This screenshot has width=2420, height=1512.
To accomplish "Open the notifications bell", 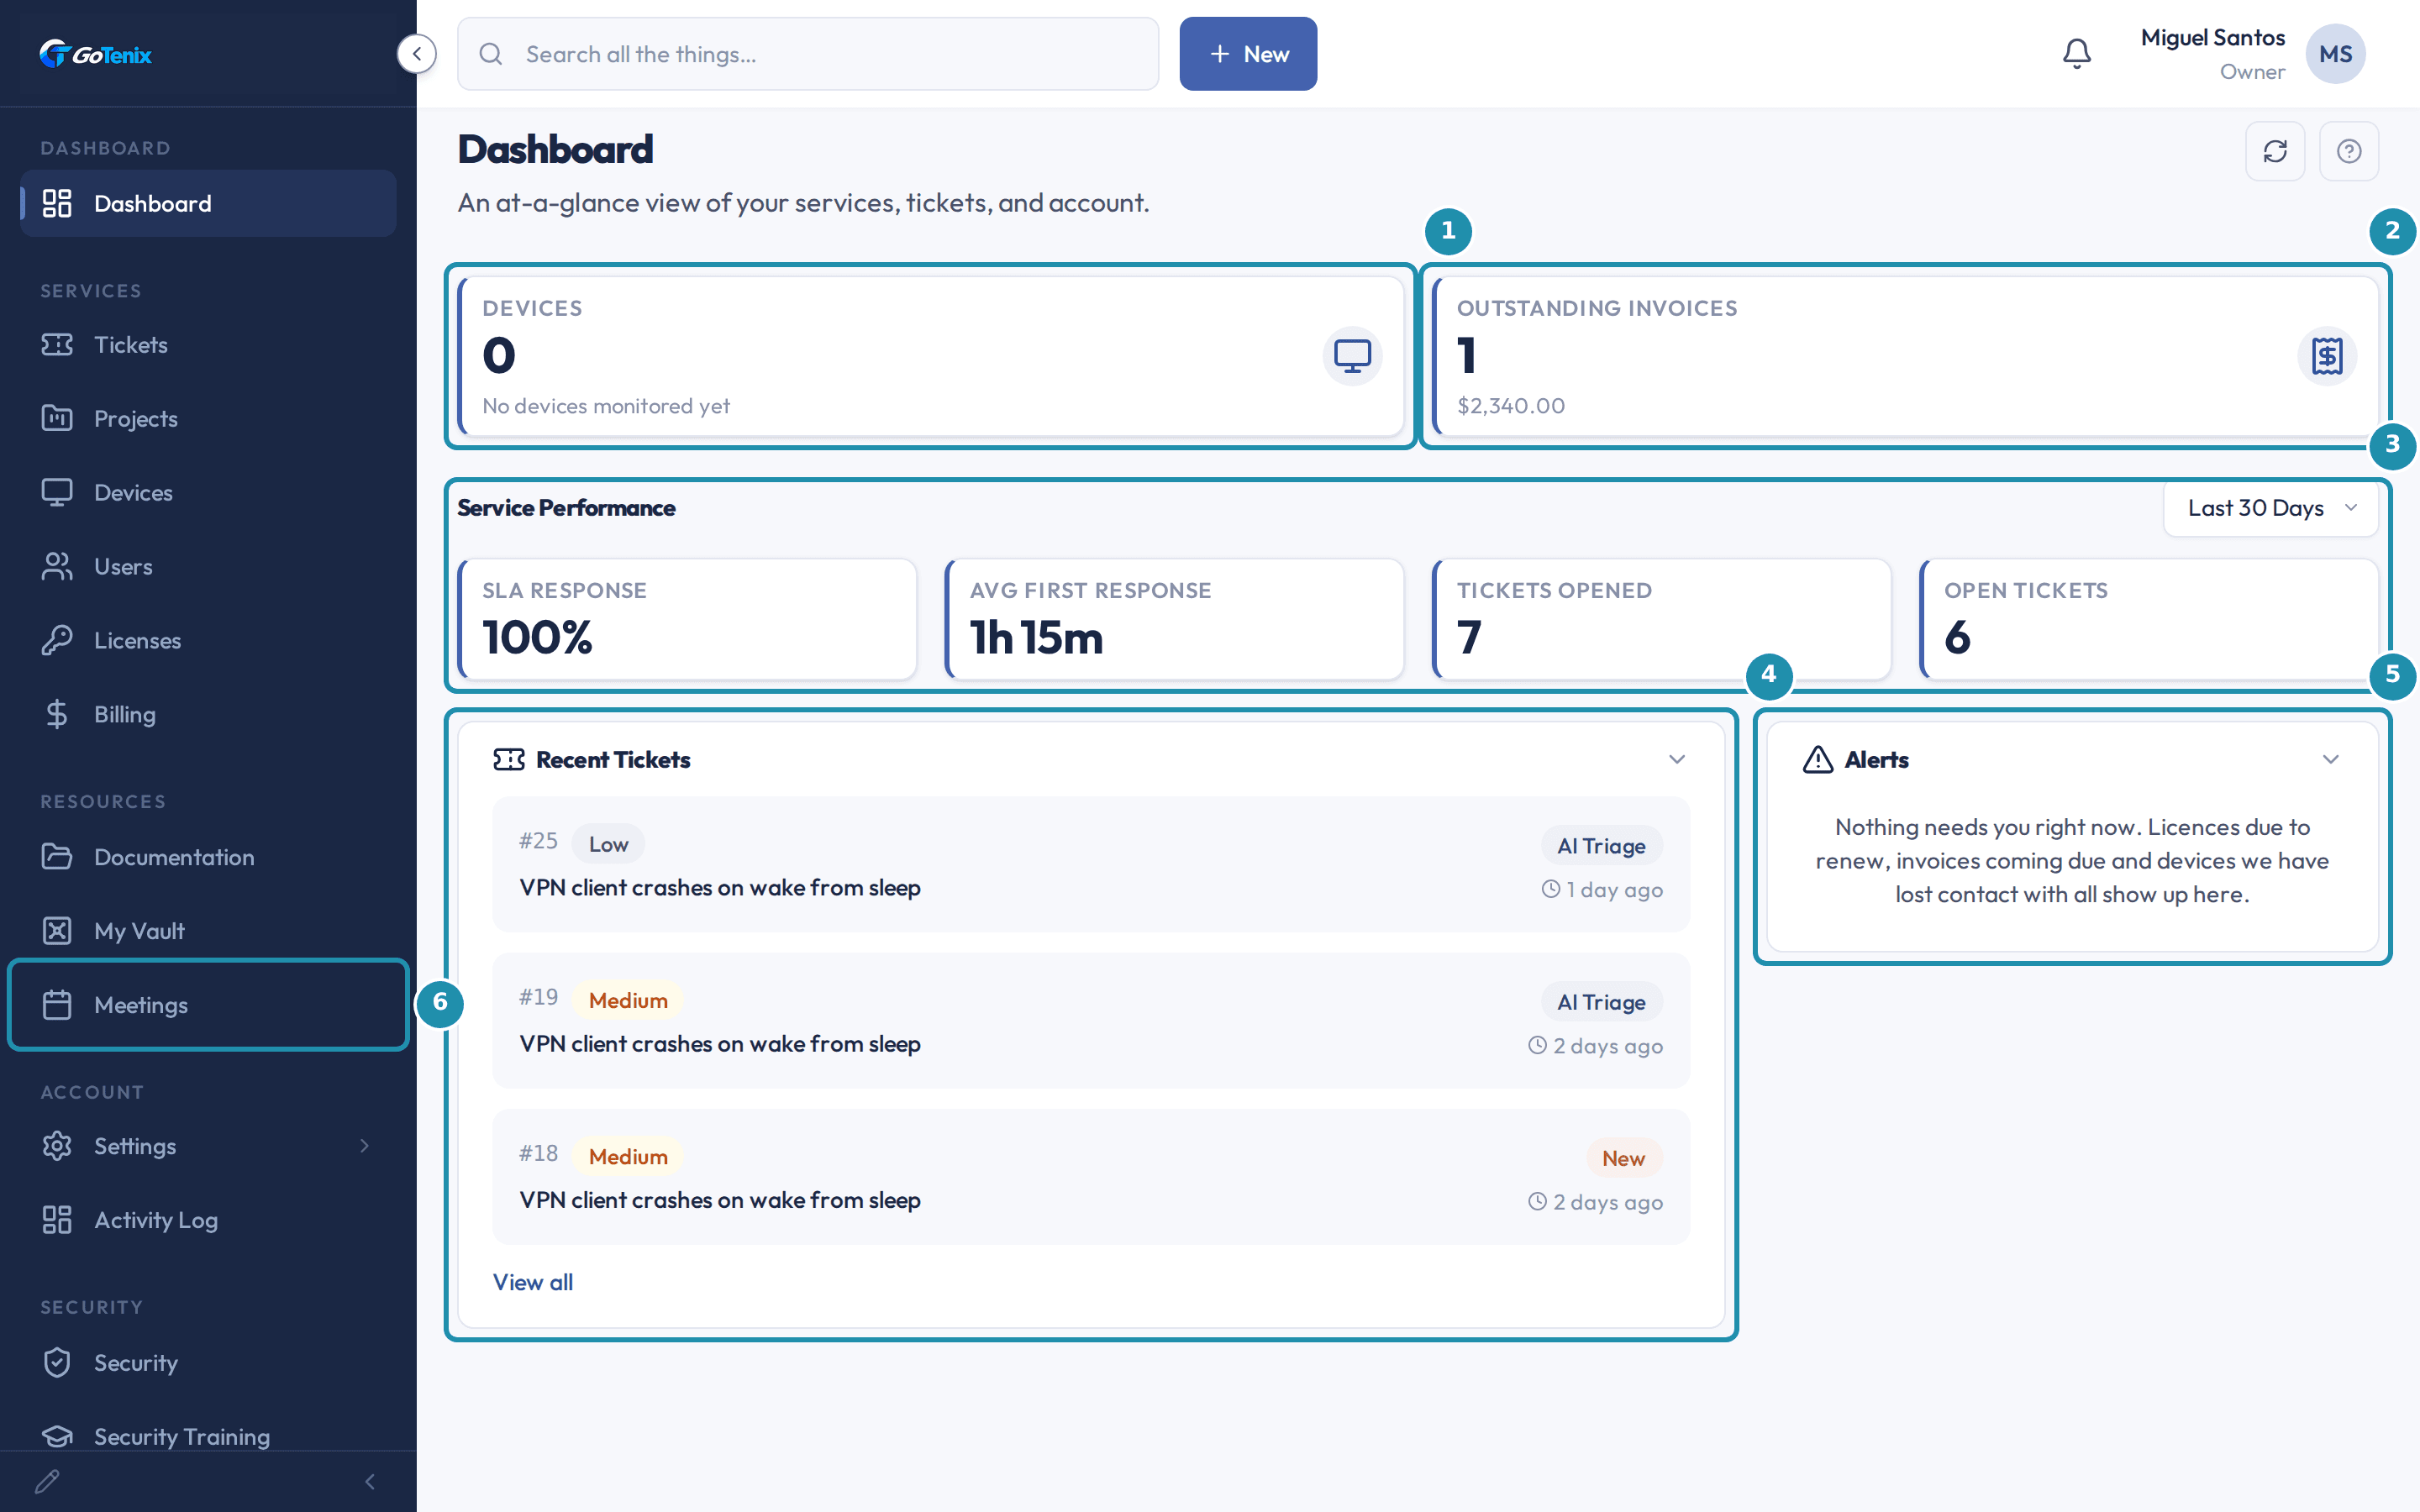I will [2077, 54].
